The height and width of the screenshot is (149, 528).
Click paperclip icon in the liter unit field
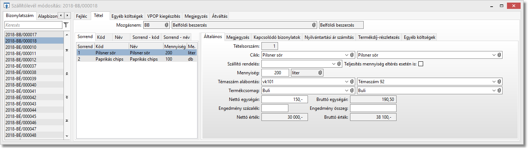[x=320, y=73]
